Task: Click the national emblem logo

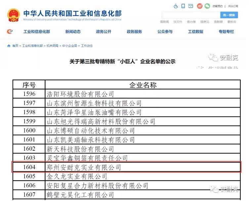Action: click(14, 15)
